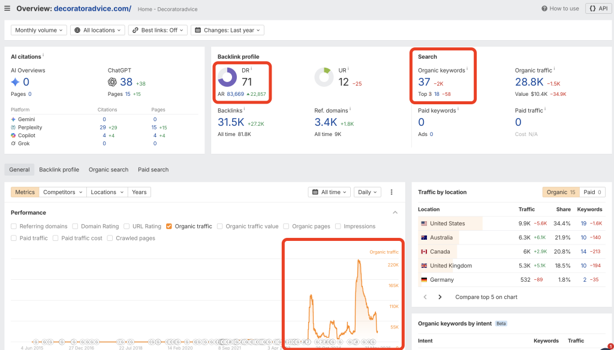Open the Best links: Off dropdown
614x350 pixels.
158,30
